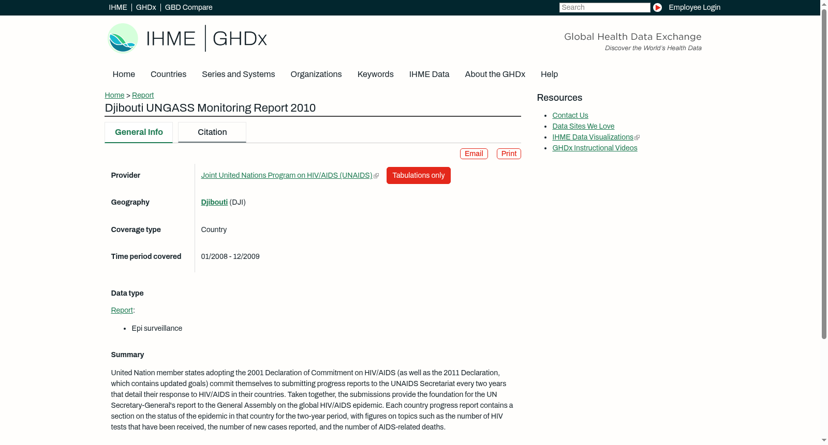828x445 pixels.
Task: Open the Report data type link
Action: coord(122,310)
